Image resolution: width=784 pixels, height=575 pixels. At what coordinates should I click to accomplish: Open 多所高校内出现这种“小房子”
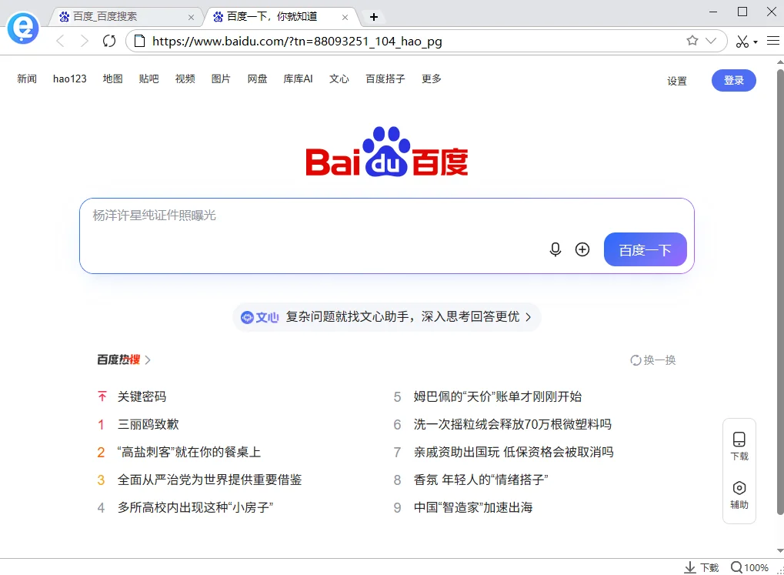[x=195, y=507]
